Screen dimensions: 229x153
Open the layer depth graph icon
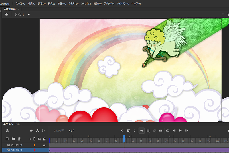coord(44,131)
